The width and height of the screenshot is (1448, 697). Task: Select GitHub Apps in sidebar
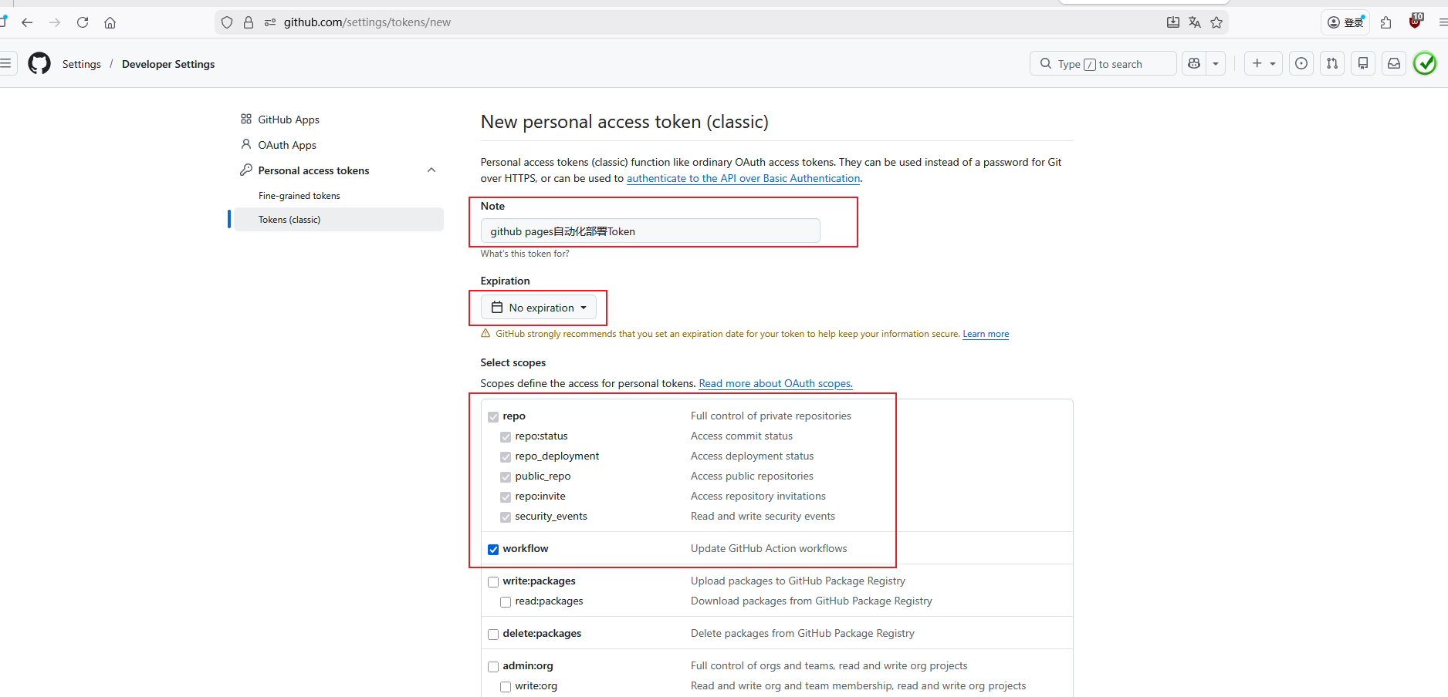[288, 120]
